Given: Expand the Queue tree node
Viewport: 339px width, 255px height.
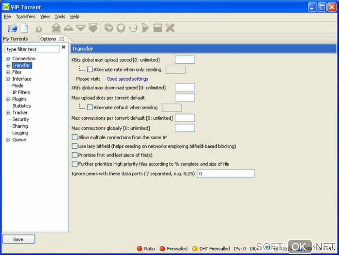Looking at the screenshot, I should click(x=8, y=140).
